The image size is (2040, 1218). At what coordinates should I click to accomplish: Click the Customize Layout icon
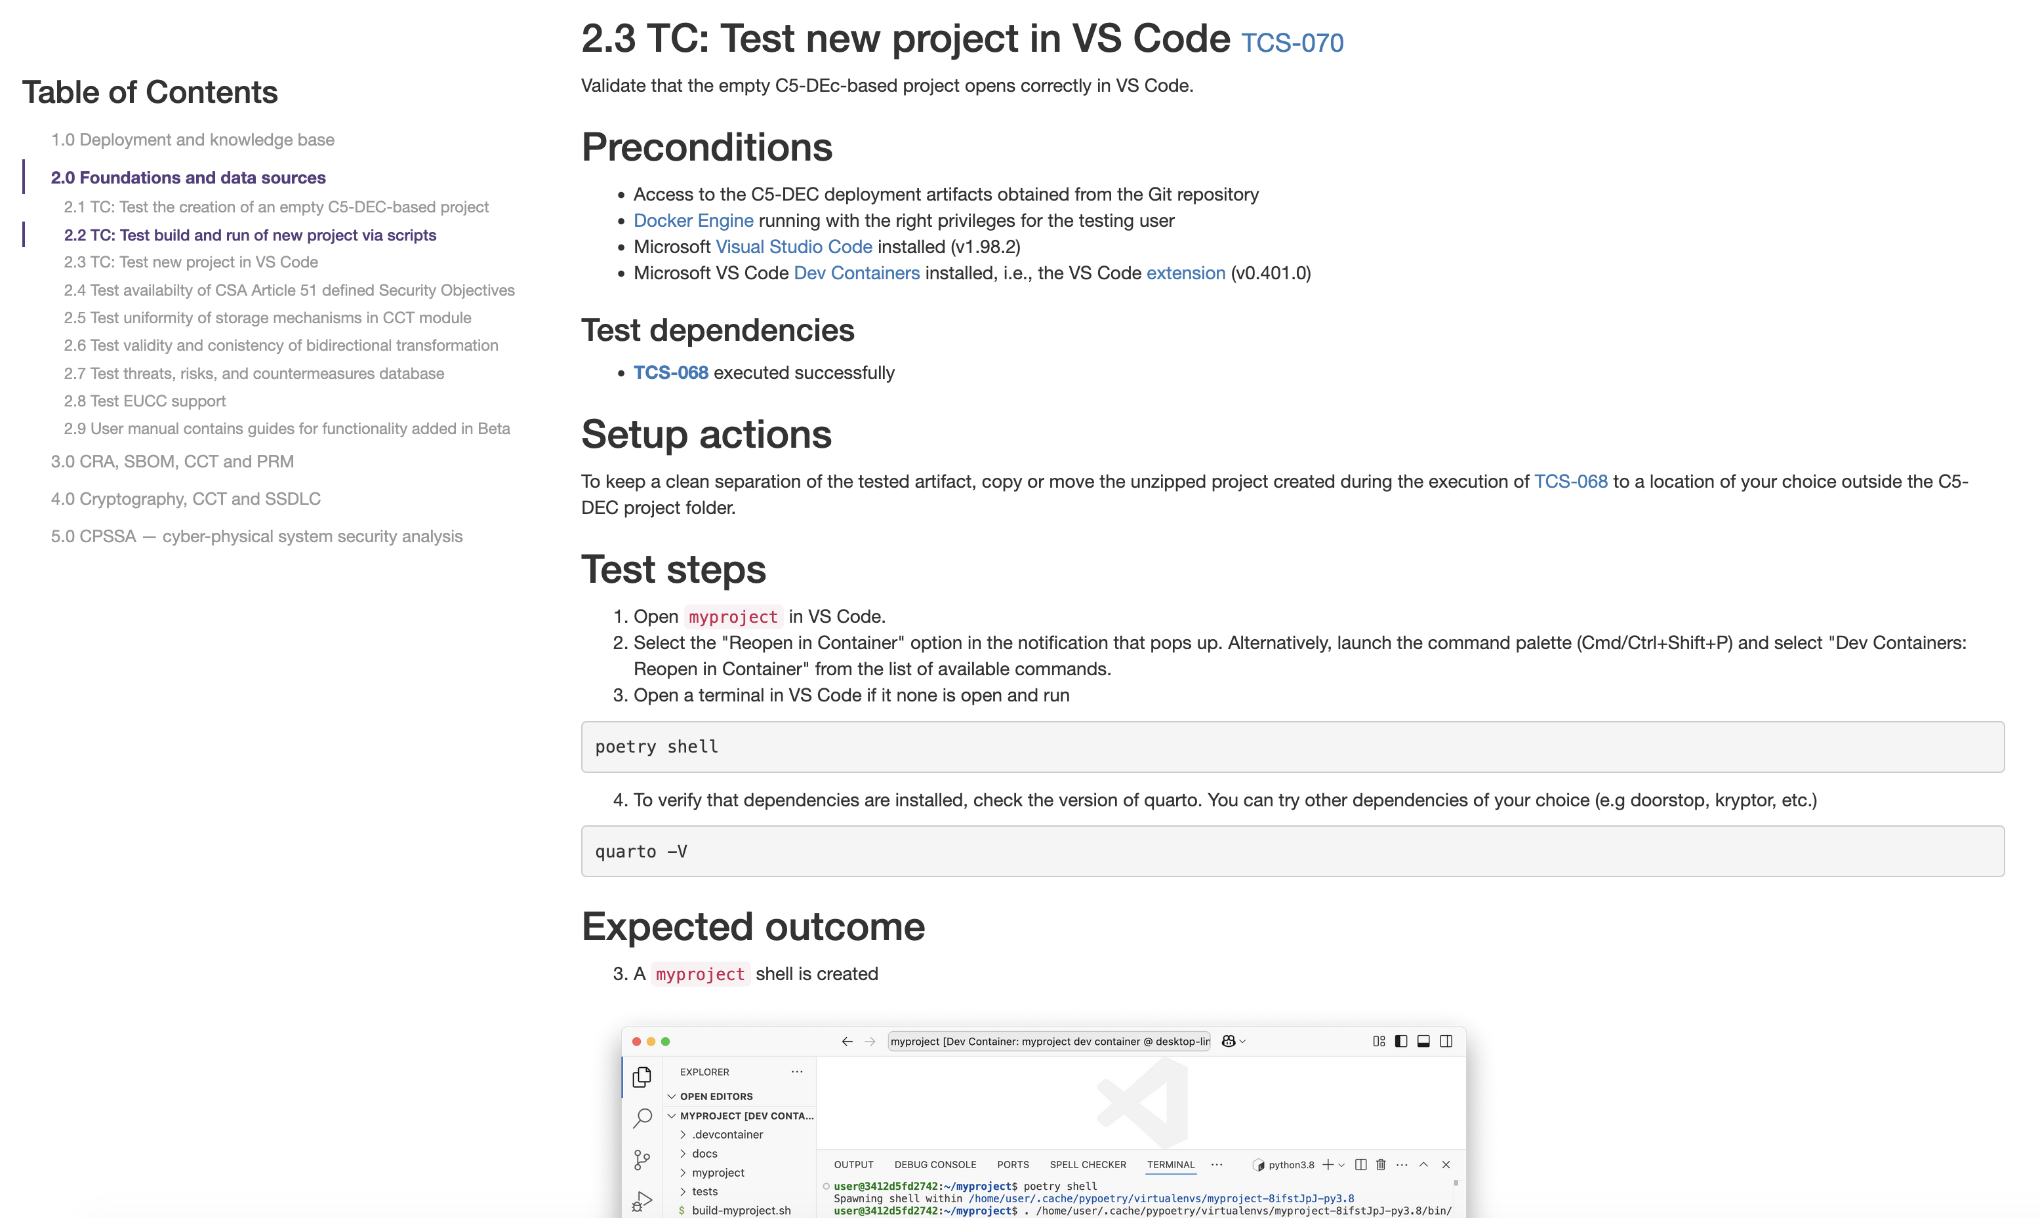[x=1379, y=1042]
